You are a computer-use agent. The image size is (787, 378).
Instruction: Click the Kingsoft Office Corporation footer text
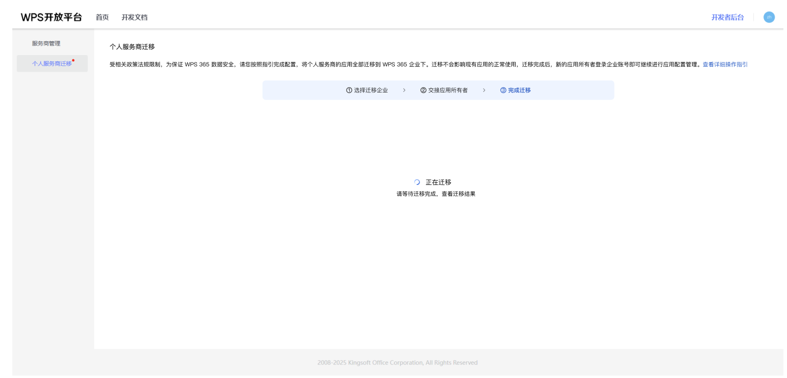[397, 362]
